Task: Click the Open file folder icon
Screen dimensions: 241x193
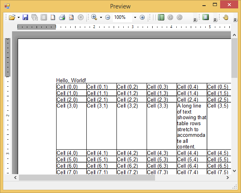Action: click(x=12, y=17)
